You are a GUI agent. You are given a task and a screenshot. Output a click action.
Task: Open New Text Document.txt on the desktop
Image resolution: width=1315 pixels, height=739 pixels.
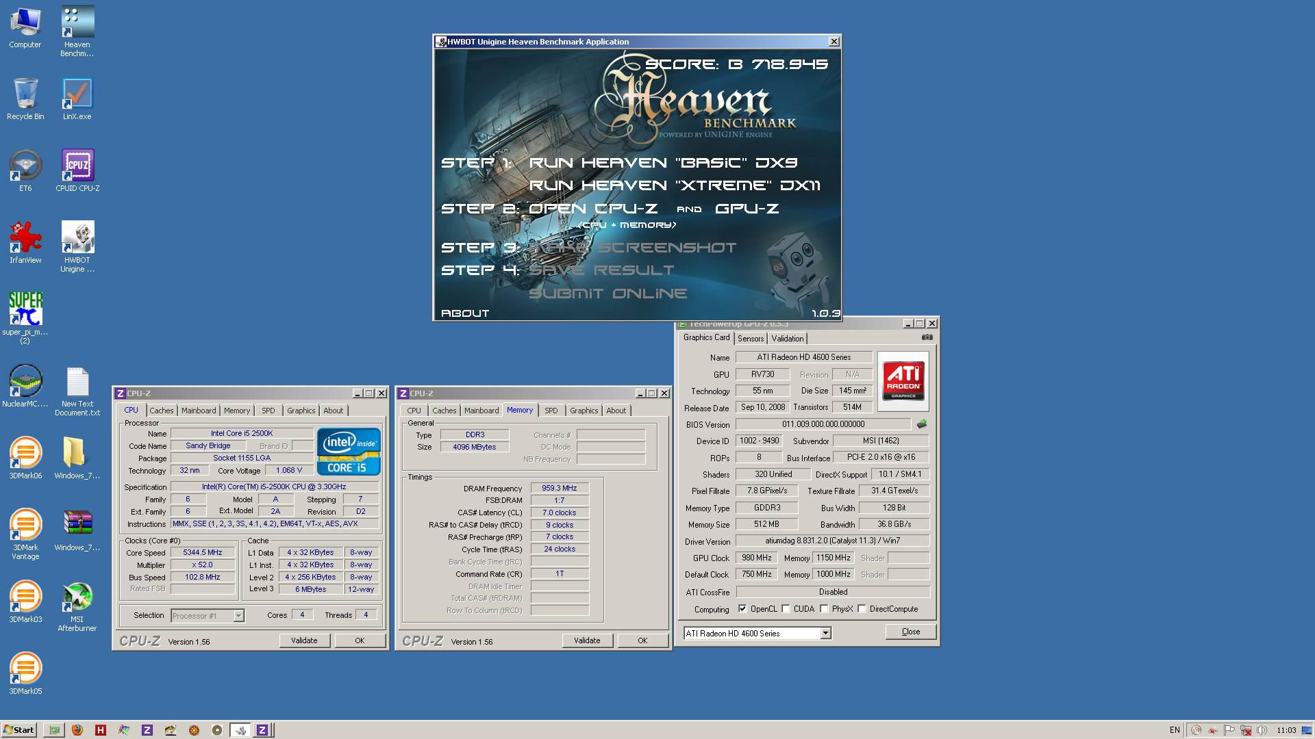click(77, 391)
